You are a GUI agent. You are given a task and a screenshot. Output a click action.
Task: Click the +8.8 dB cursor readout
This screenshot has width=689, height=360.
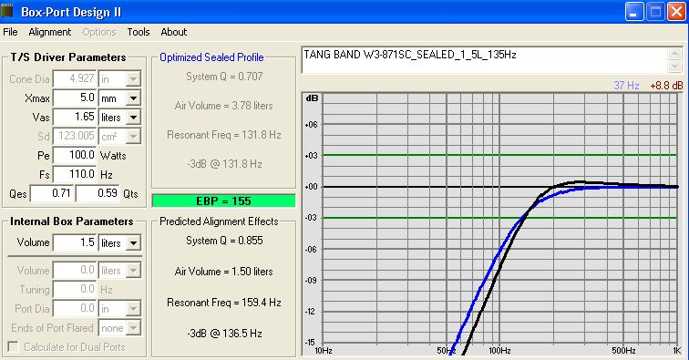(x=666, y=86)
